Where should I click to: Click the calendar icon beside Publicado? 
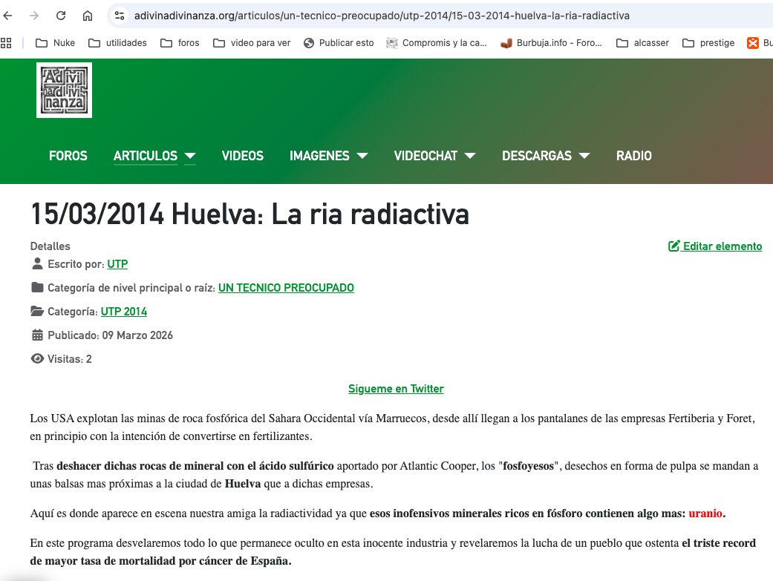tap(35, 335)
